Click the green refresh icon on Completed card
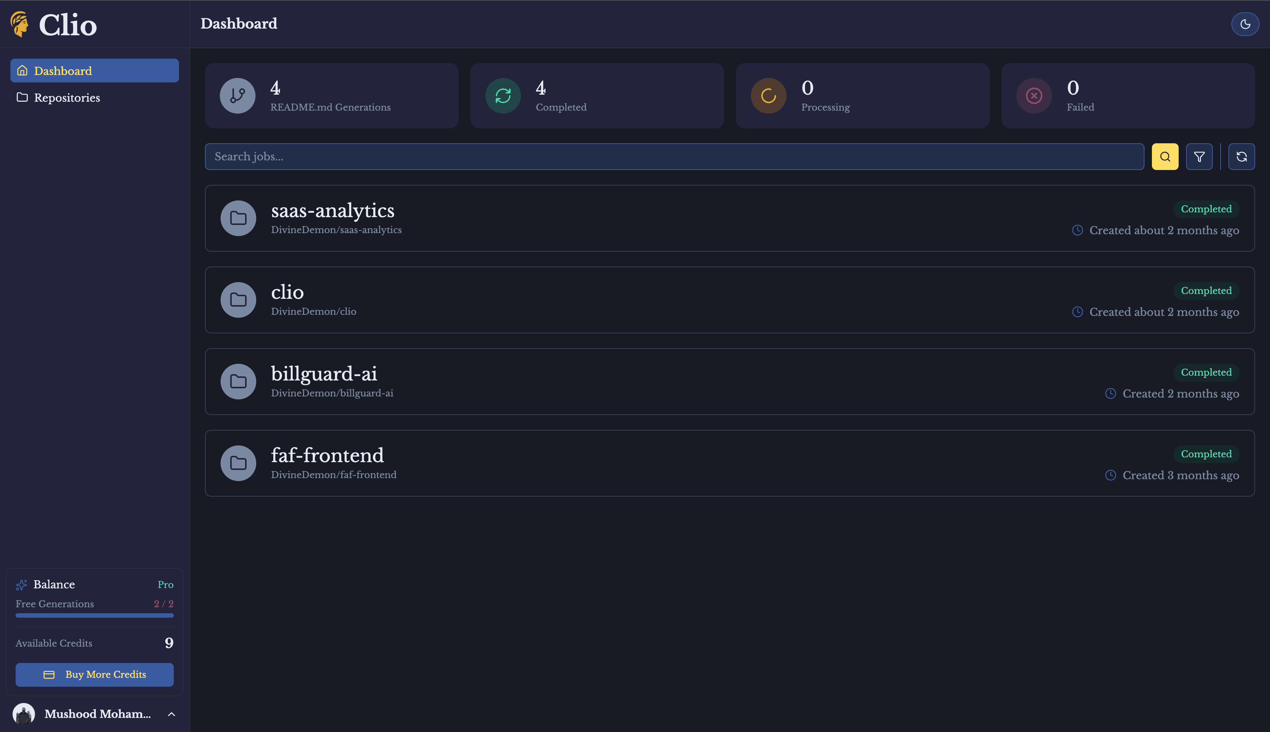Image resolution: width=1270 pixels, height=732 pixels. 502,95
